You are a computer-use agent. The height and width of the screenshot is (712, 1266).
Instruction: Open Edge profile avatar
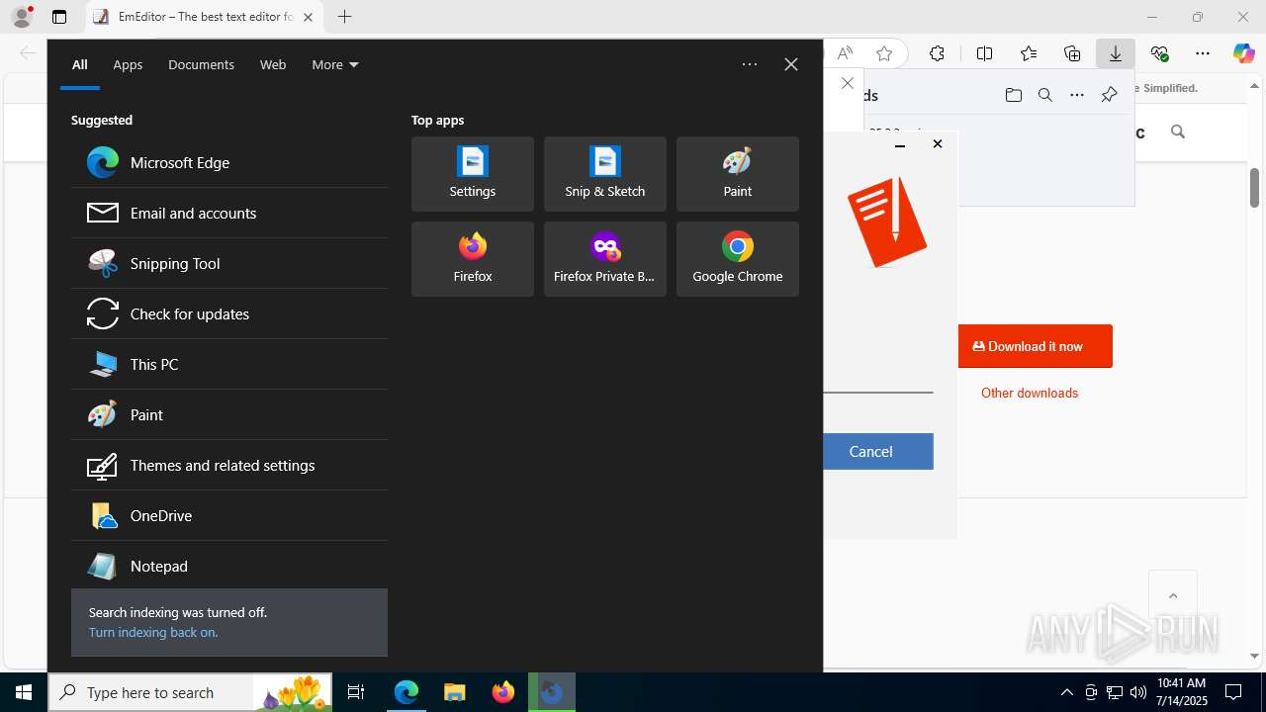[x=22, y=17]
